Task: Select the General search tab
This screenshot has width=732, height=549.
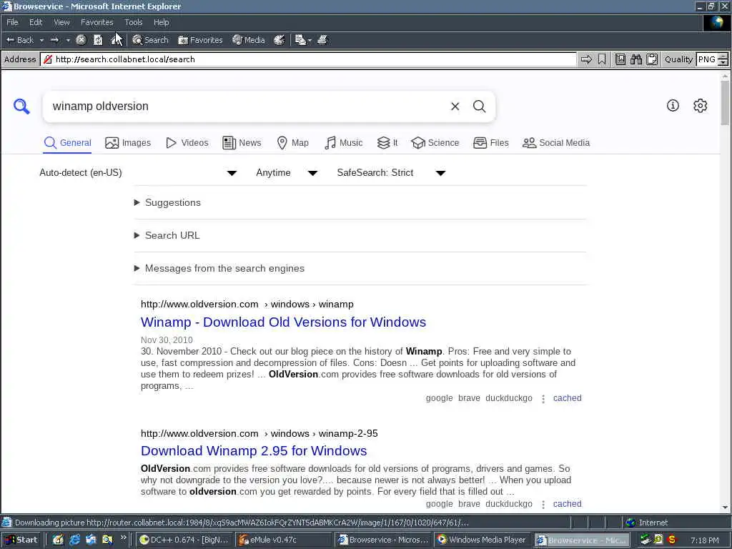Action: click(x=68, y=143)
